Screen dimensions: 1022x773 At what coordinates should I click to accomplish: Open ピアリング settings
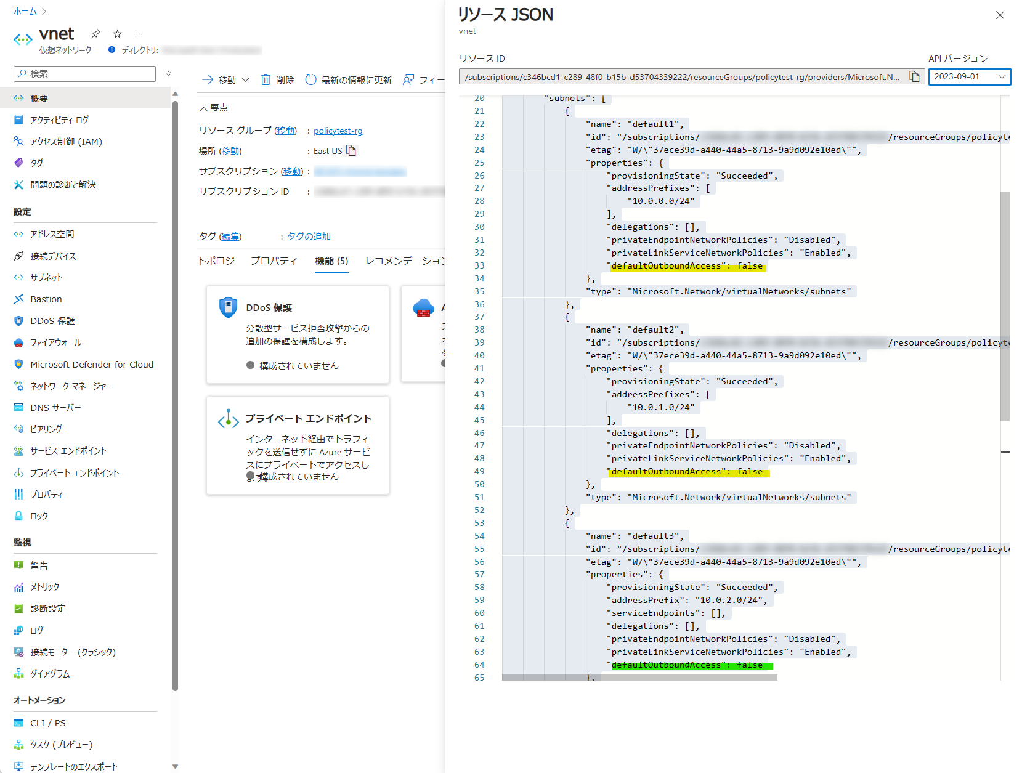[46, 429]
